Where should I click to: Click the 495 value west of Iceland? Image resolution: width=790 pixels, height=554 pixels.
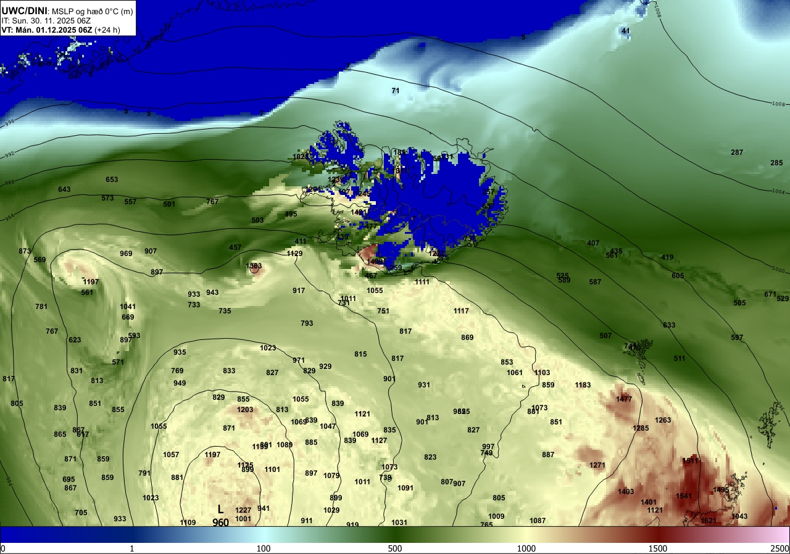[x=291, y=214]
